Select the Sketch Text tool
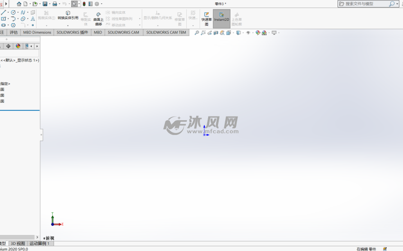 point(33,19)
